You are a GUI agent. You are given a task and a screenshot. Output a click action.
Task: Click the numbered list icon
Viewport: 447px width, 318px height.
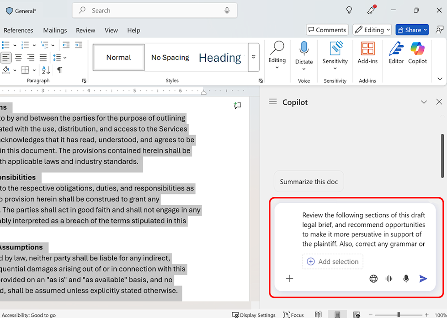pos(25,45)
